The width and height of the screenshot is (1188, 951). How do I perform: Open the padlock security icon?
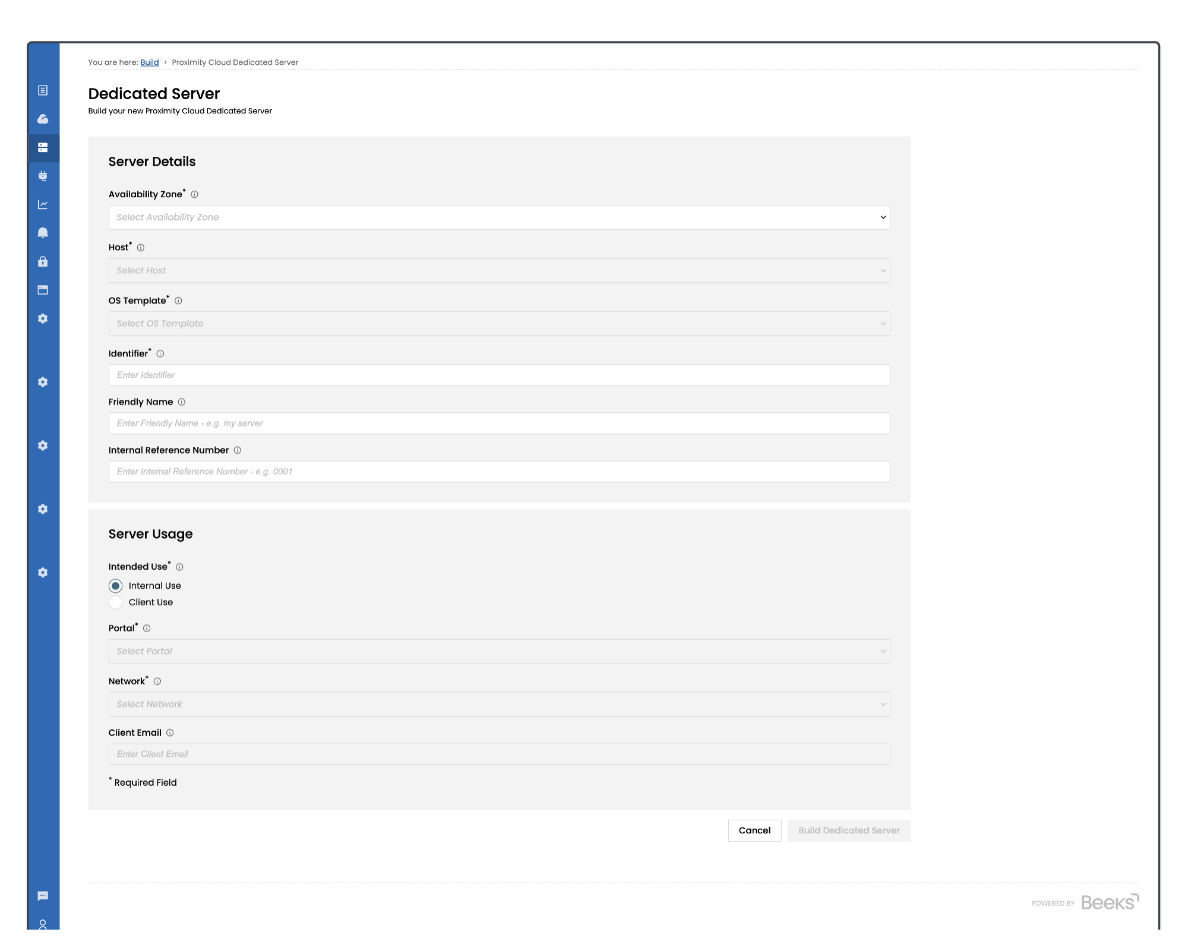43,261
